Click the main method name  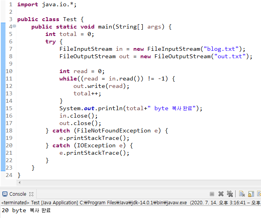point(105,27)
